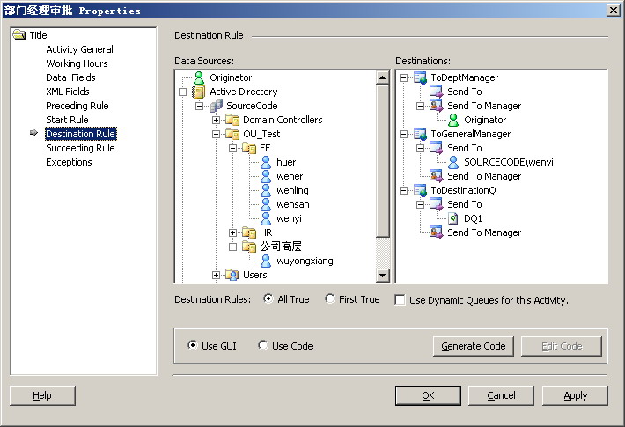625x427 pixels.
Task: Enable Use Dynamic Queues for this Activity
Action: [x=400, y=300]
